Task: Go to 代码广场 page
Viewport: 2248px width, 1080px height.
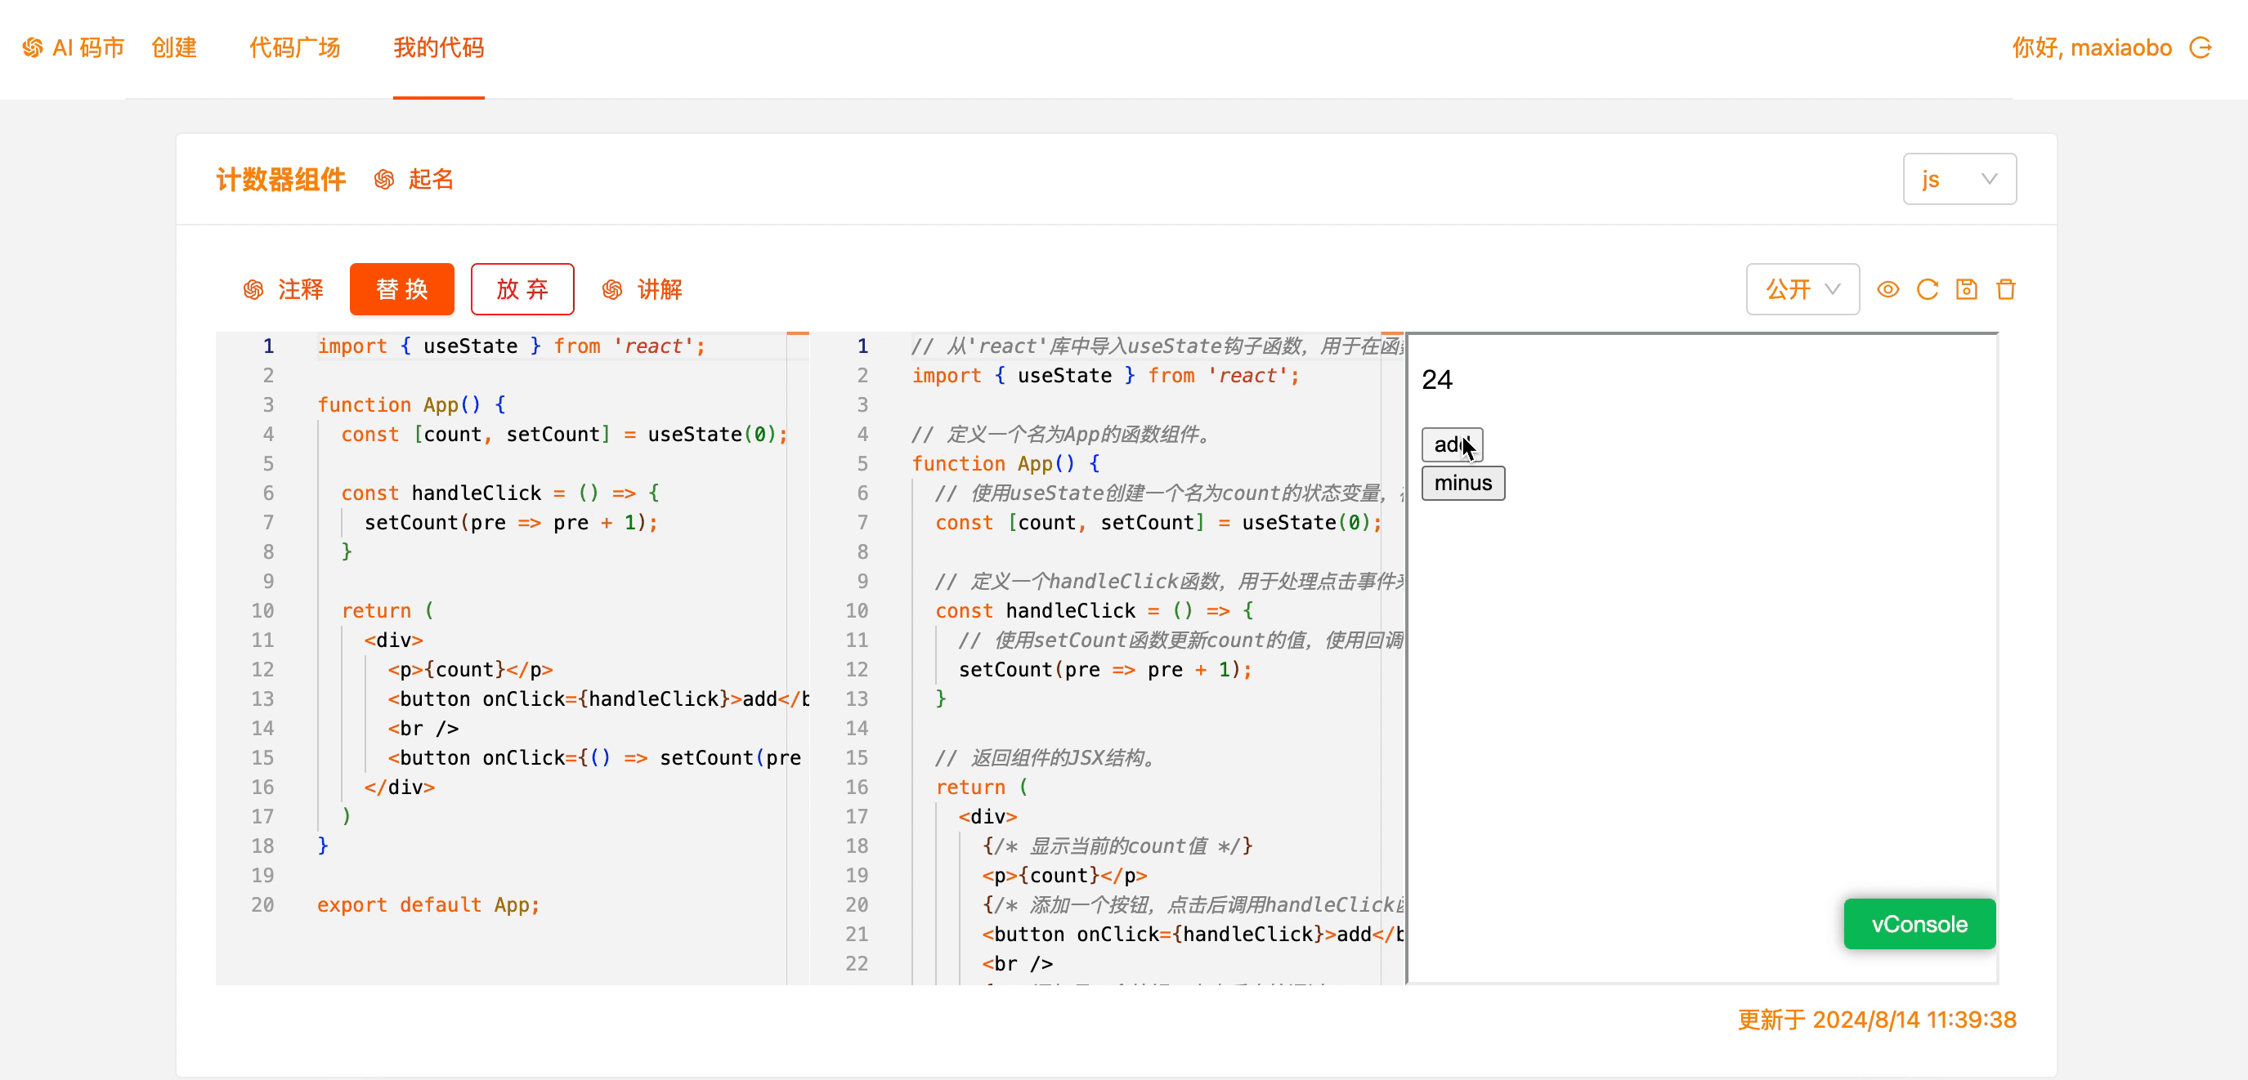Action: point(294,47)
